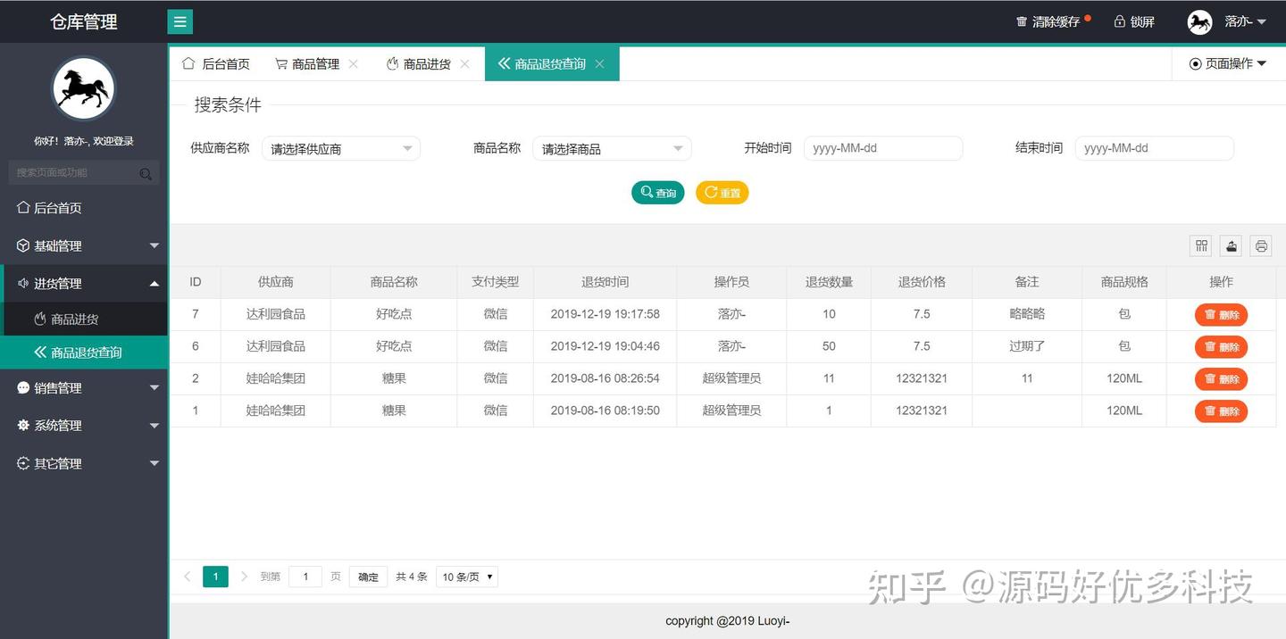This screenshot has height=639, width=1286.
Task: Open the print icon above the table
Action: pos(1260,245)
